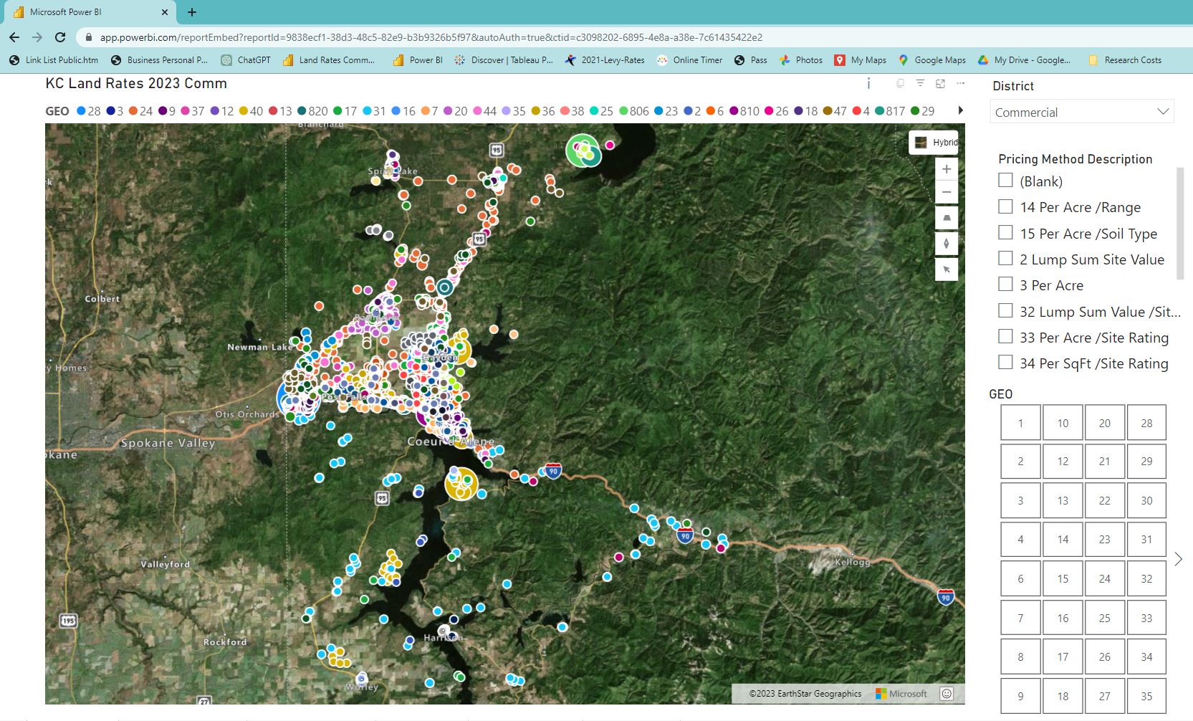Open the District Commercial dropdown
The image size is (1193, 721).
[1082, 112]
